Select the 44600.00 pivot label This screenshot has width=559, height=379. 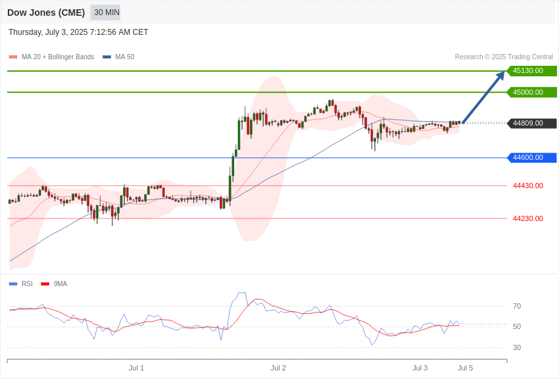(x=532, y=158)
